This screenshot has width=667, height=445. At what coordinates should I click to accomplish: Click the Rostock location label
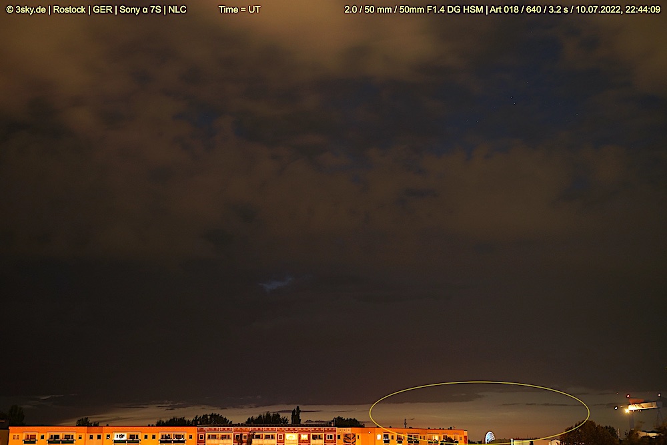point(69,10)
